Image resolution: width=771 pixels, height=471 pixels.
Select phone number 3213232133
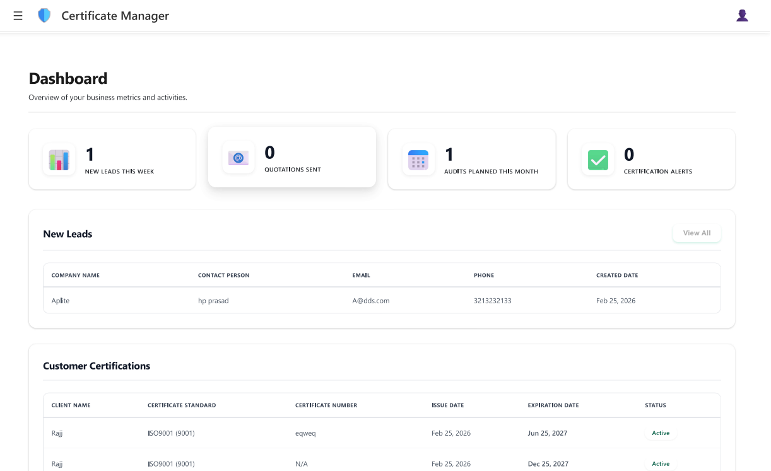click(492, 301)
